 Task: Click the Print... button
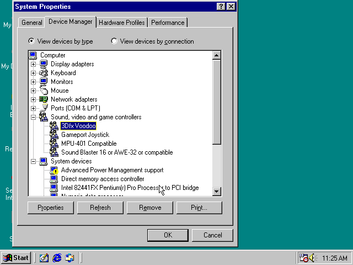coord(199,208)
